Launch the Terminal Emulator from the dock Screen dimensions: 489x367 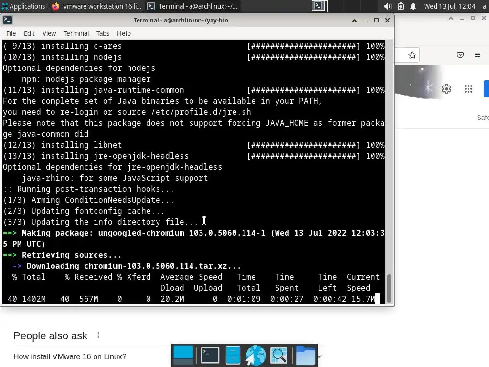[210, 356]
